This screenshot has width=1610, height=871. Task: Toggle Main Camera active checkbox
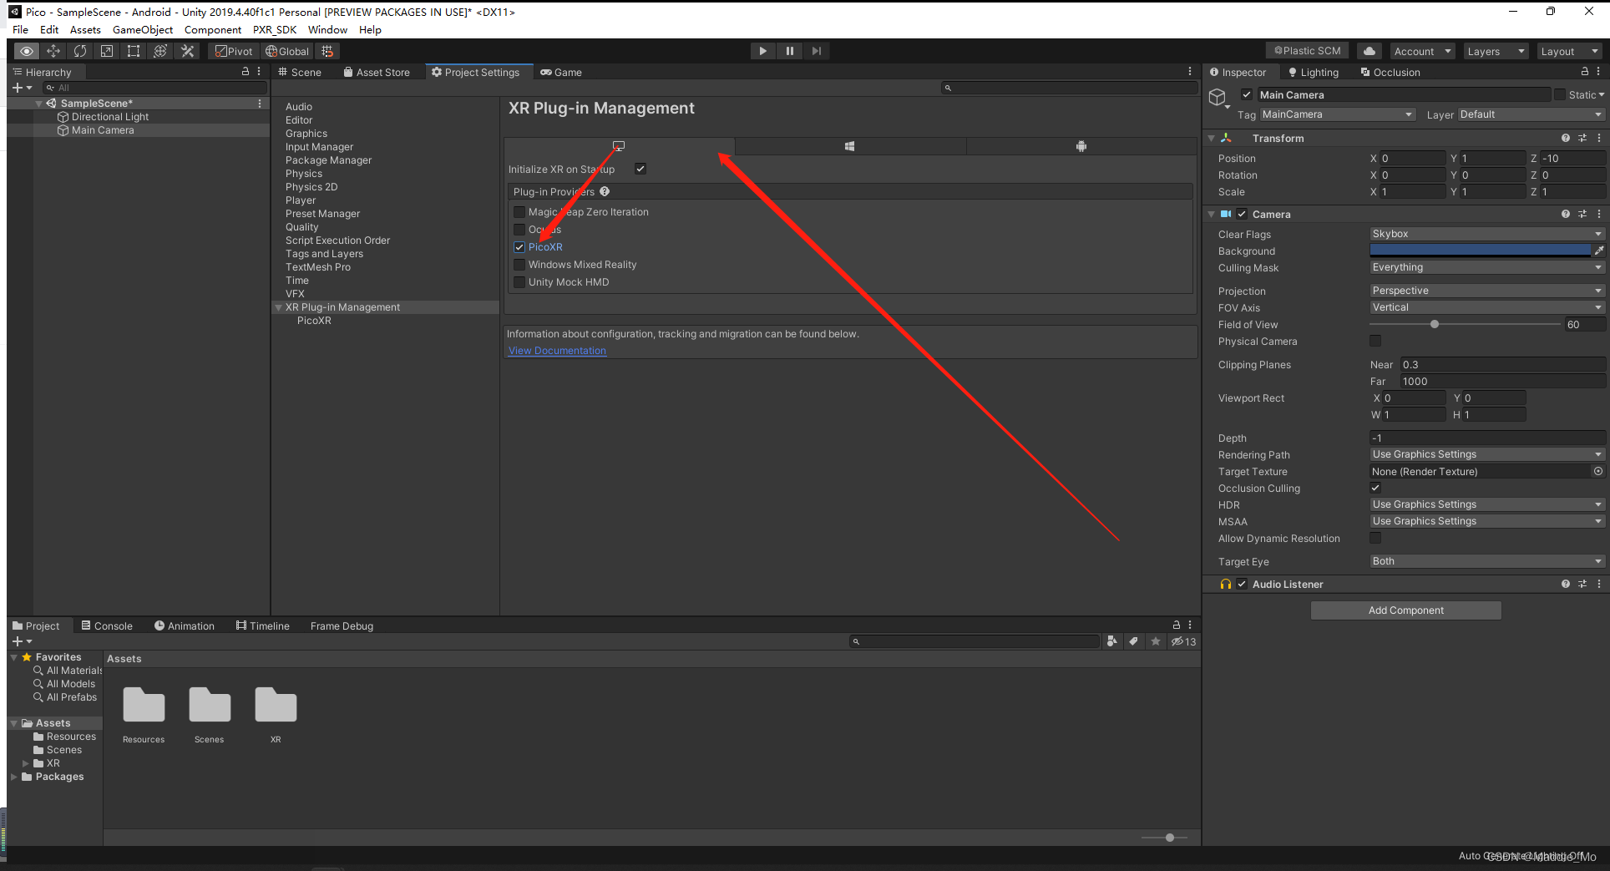click(1247, 94)
